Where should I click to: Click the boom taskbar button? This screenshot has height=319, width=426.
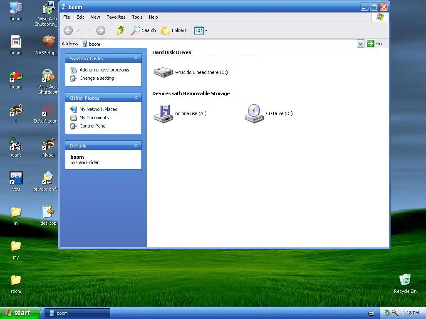77,313
